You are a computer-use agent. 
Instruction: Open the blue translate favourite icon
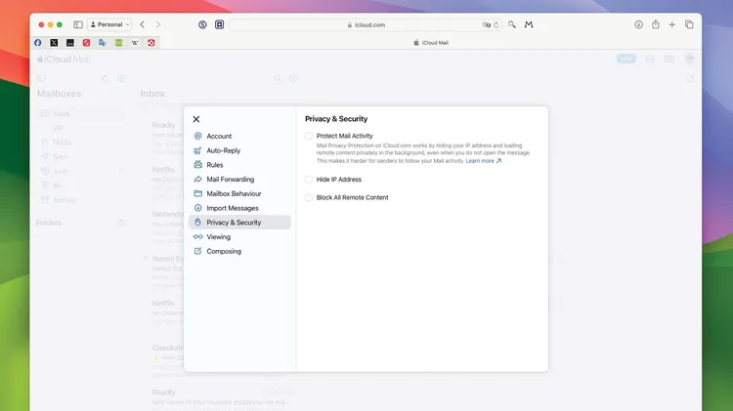tap(103, 43)
